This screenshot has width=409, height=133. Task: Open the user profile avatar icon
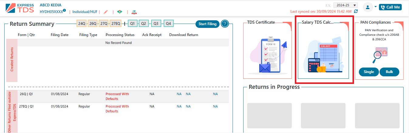click(368, 7)
